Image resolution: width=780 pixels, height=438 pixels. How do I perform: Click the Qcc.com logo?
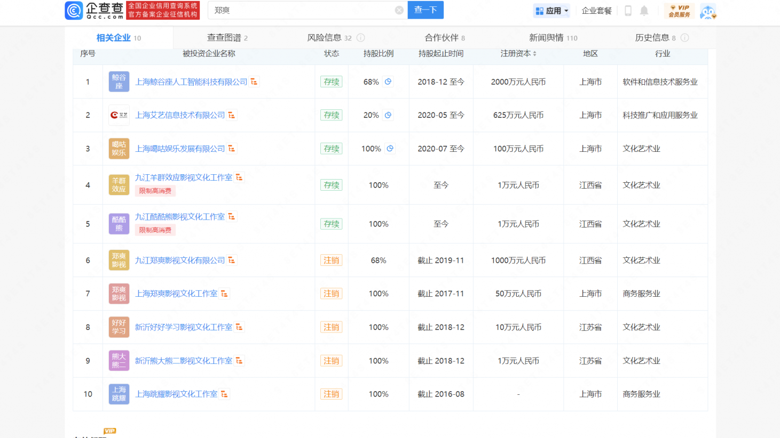[x=94, y=10]
